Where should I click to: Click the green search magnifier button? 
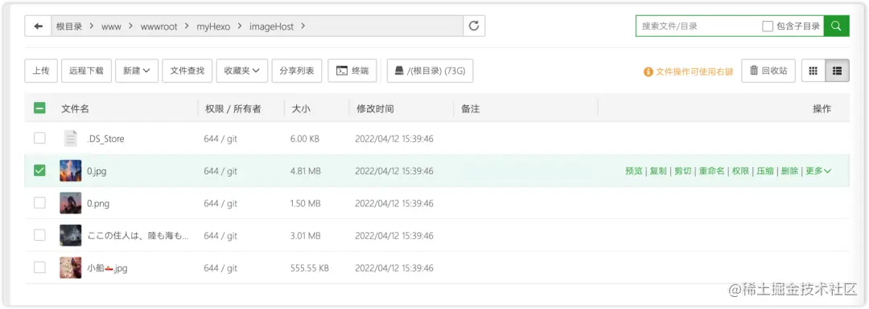tap(836, 26)
